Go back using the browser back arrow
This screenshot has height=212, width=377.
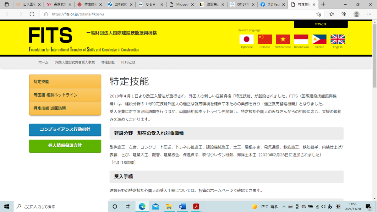(8, 14)
